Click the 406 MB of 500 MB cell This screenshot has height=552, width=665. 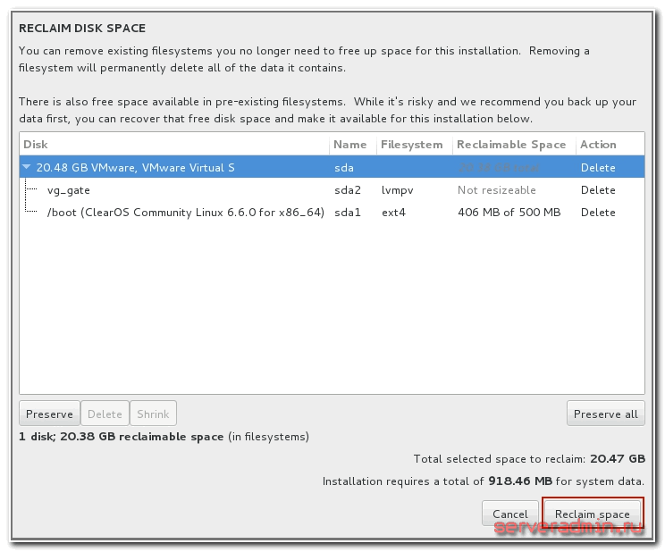coord(509,213)
